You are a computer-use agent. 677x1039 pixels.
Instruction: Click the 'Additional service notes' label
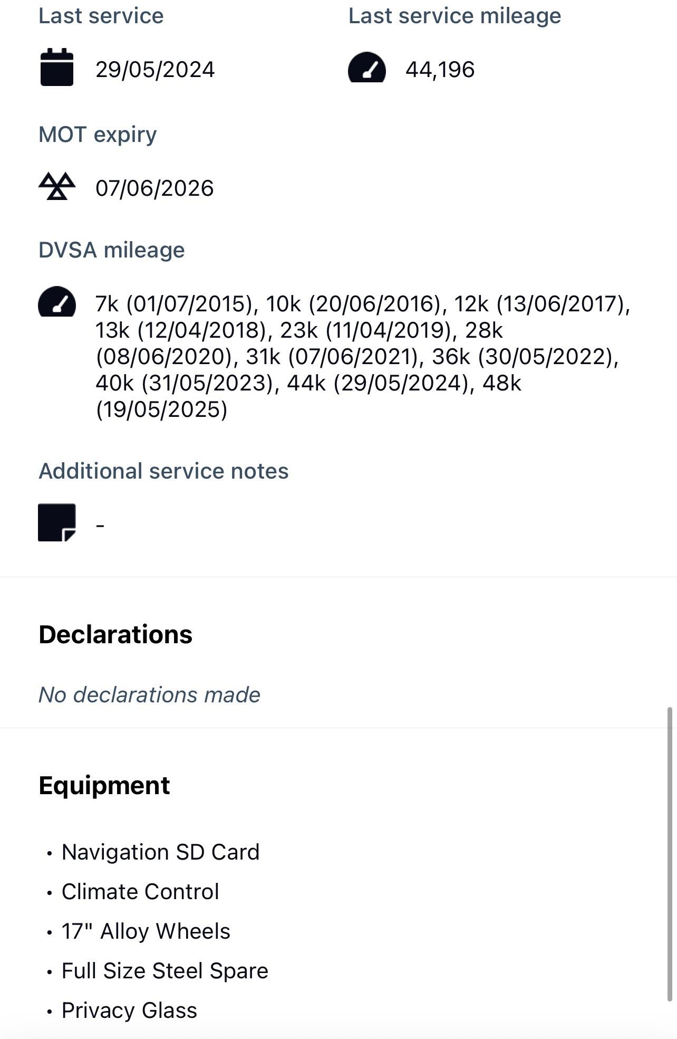[163, 471]
